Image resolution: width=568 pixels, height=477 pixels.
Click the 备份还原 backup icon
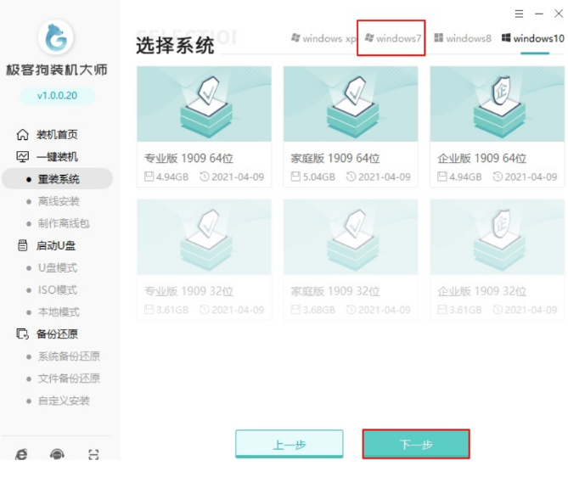click(22, 334)
